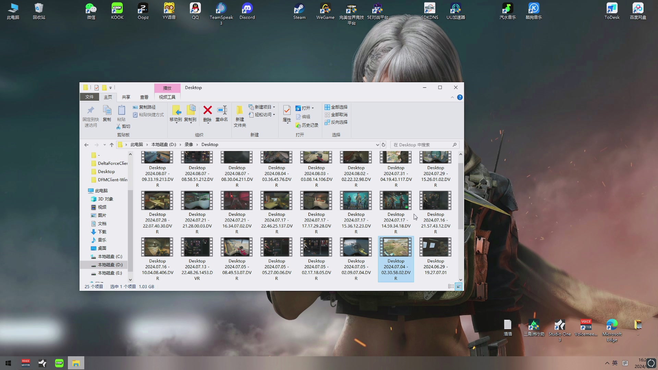Open WeGame desktop shortcut
658x370 pixels.
325,11
